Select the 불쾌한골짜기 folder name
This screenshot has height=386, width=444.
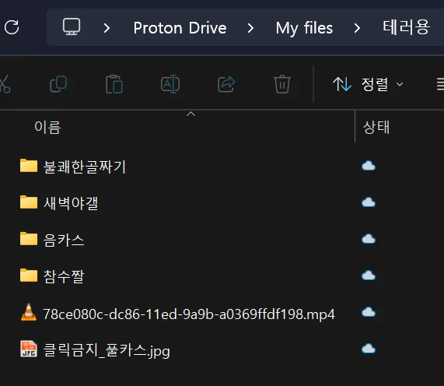click(x=85, y=167)
